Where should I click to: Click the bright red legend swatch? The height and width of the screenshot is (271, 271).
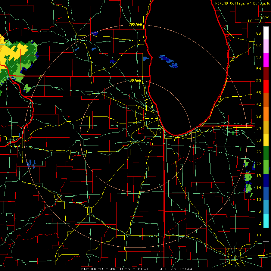pos(266,87)
